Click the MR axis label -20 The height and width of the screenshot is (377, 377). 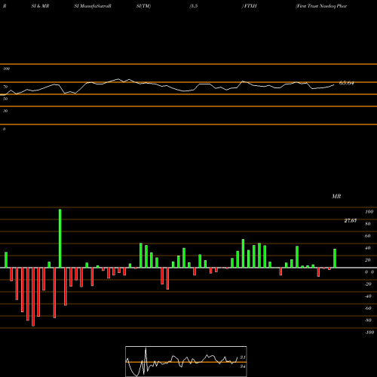coord(368,284)
